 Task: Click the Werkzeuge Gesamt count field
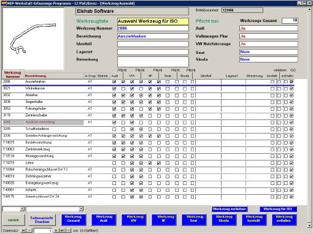coord(290,20)
